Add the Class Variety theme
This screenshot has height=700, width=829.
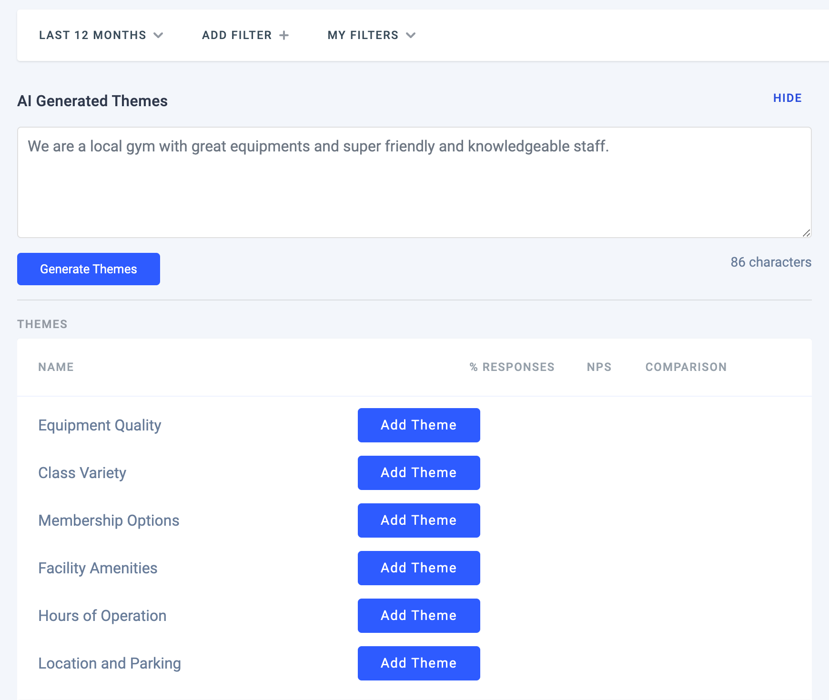(x=419, y=473)
